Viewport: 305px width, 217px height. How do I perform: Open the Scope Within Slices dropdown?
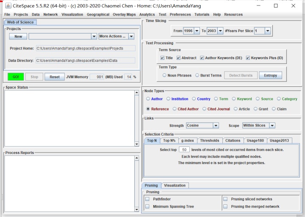pyautogui.click(x=259, y=126)
